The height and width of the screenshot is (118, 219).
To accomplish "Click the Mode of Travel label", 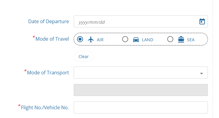I will (52, 39).
